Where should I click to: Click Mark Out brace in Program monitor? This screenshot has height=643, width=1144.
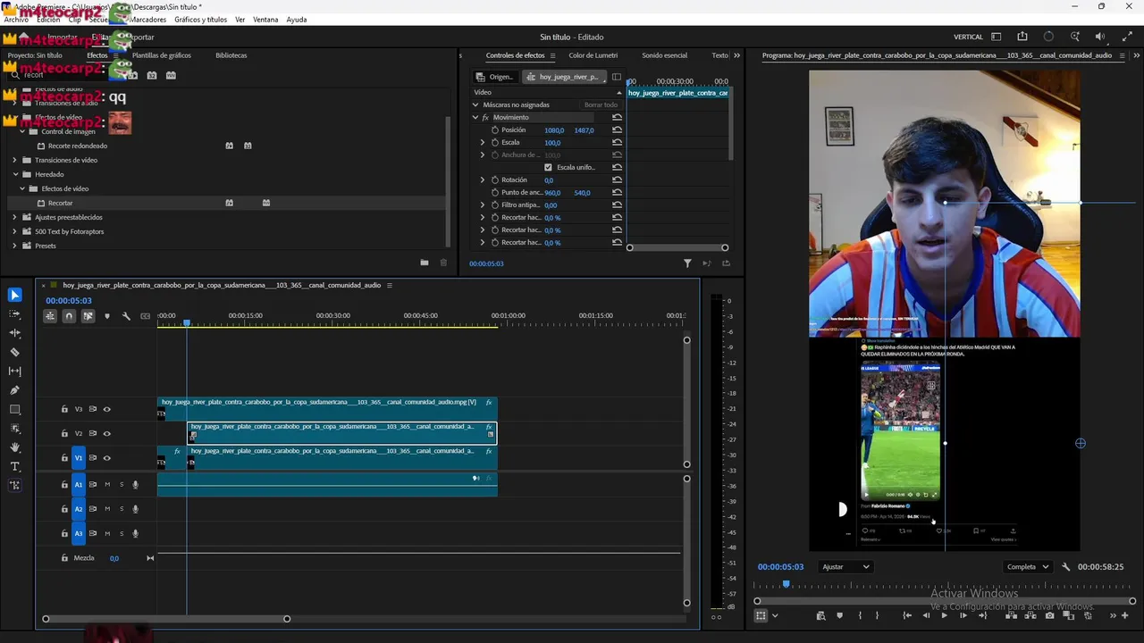[x=877, y=615]
